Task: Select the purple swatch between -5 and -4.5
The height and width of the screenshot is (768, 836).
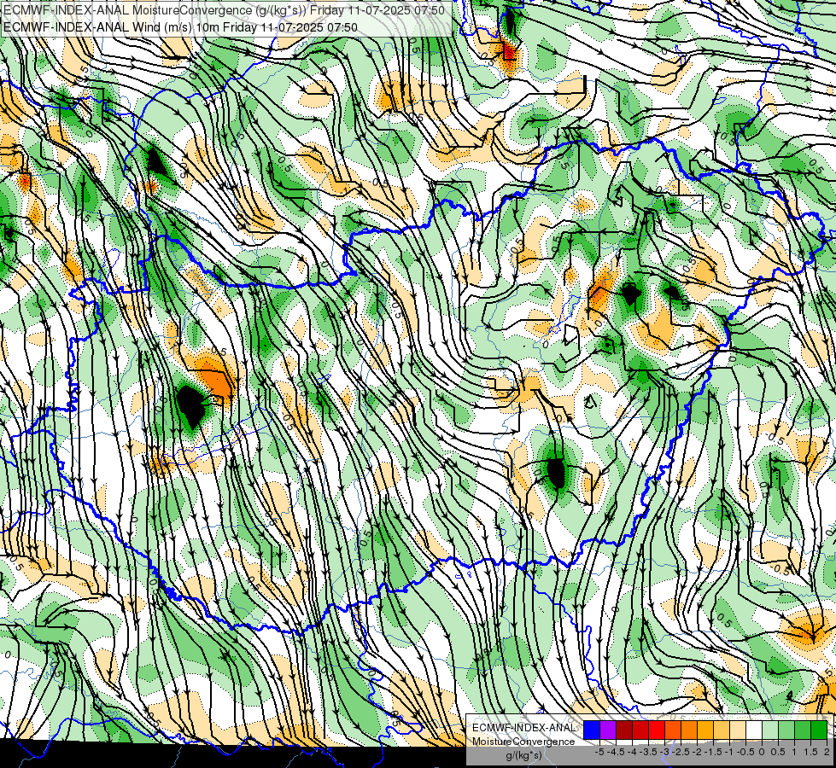Action: click(608, 730)
